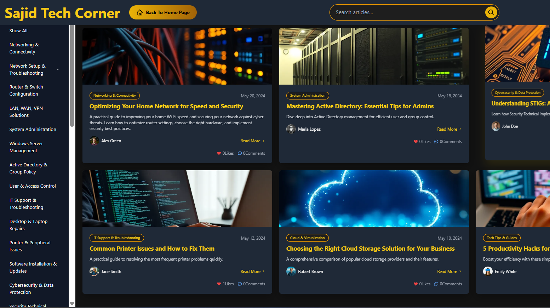Click the comment icon on home network article
Viewport: 550px width, 308px height.
pos(240,153)
